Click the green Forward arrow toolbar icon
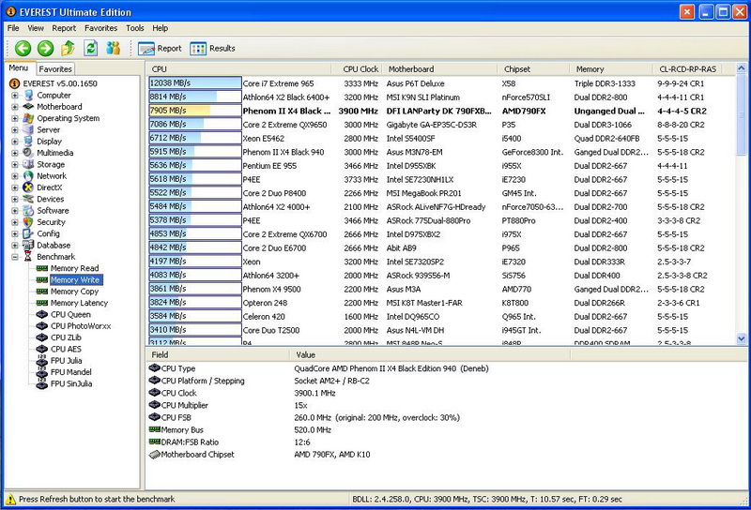Image resolution: width=751 pixels, height=510 pixels. 45,48
